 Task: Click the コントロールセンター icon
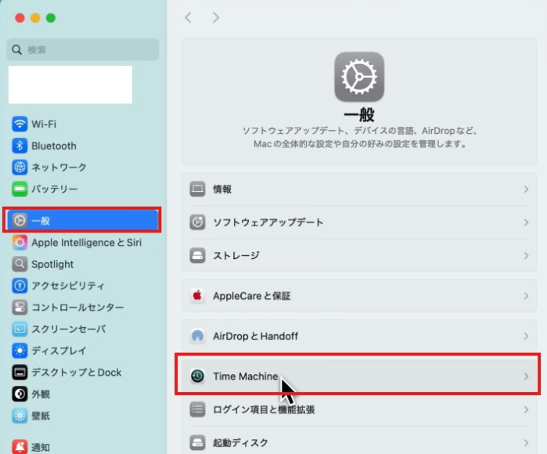(x=20, y=308)
